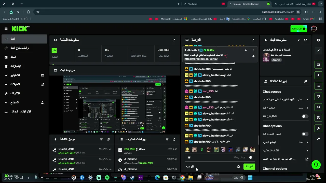326x183 pixels.
Task: Open chat settings gear icon
Action: tap(238, 167)
